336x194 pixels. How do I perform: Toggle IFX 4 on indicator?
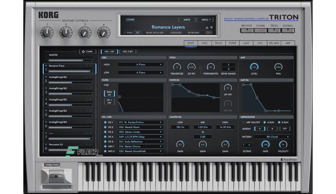[105, 137]
